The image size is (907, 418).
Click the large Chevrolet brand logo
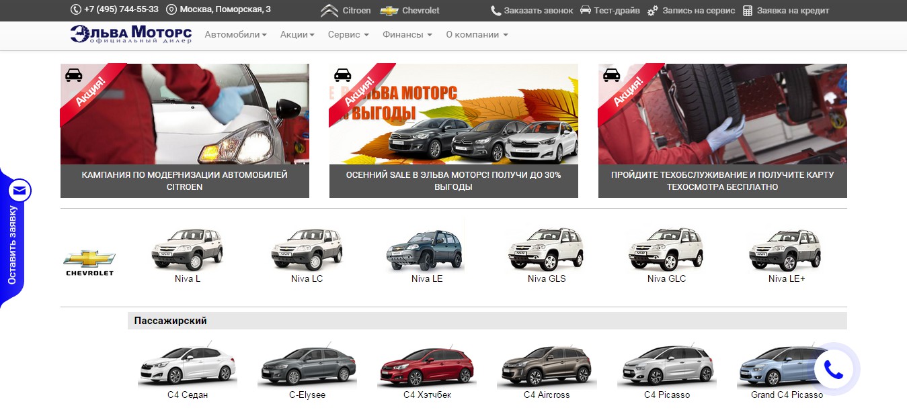(89, 262)
